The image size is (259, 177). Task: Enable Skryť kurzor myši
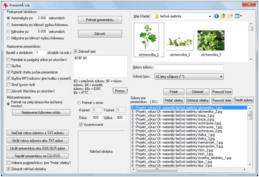(8, 85)
